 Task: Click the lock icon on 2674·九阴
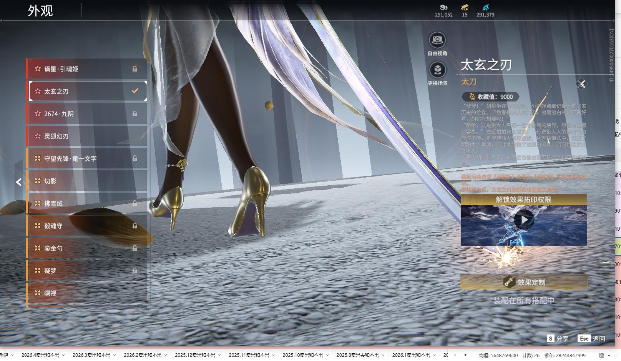coord(135,114)
